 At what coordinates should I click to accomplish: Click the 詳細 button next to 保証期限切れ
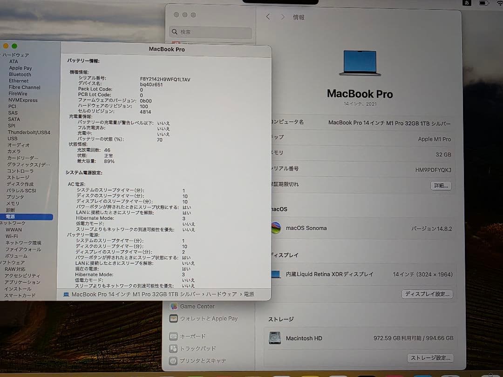point(440,186)
